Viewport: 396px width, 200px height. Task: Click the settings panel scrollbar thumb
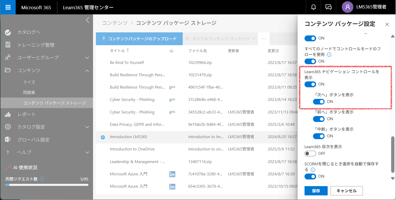coord(393,155)
